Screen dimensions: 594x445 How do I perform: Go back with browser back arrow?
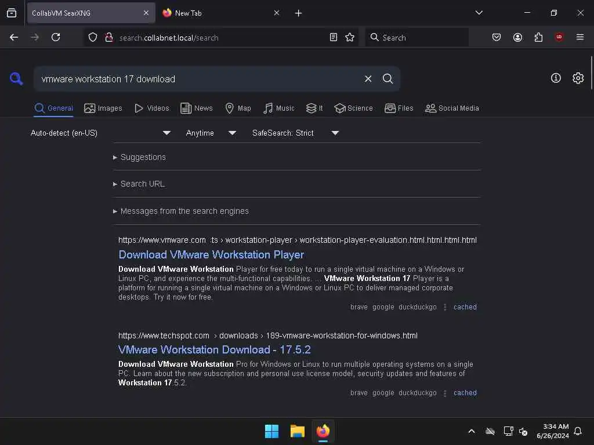(14, 37)
